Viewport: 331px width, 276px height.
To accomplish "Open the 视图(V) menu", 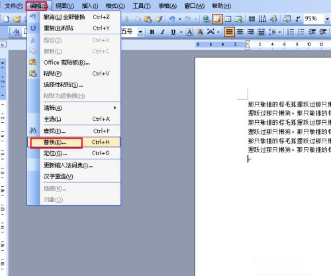I will (65, 6).
